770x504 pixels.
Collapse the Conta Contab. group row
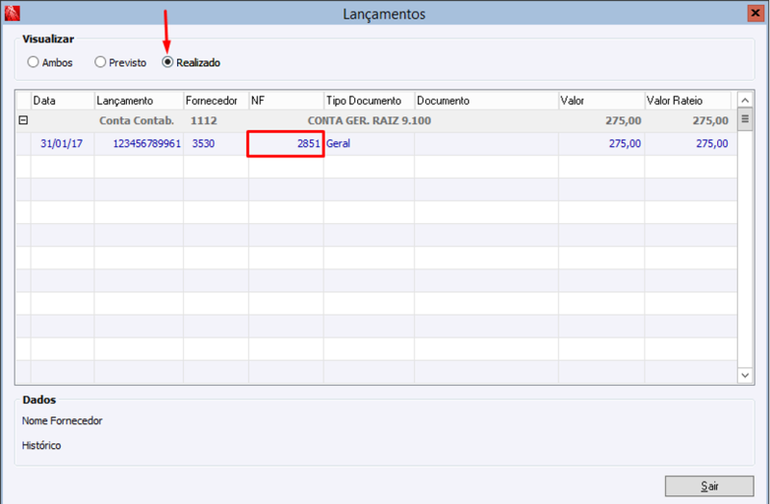coord(23,120)
